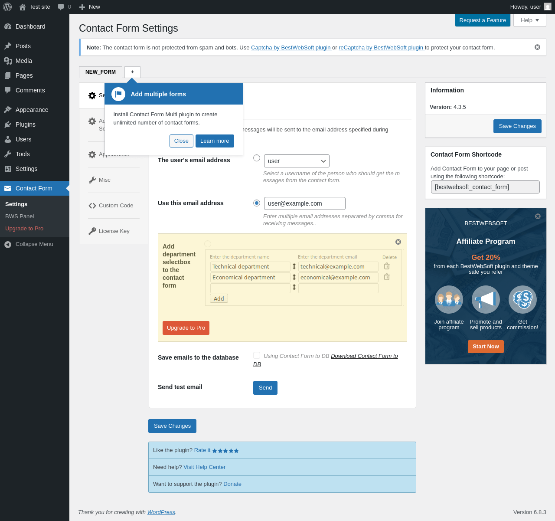Click the Collapse Menu arrow icon
Image resolution: width=555 pixels, height=521 pixels.
point(8,244)
